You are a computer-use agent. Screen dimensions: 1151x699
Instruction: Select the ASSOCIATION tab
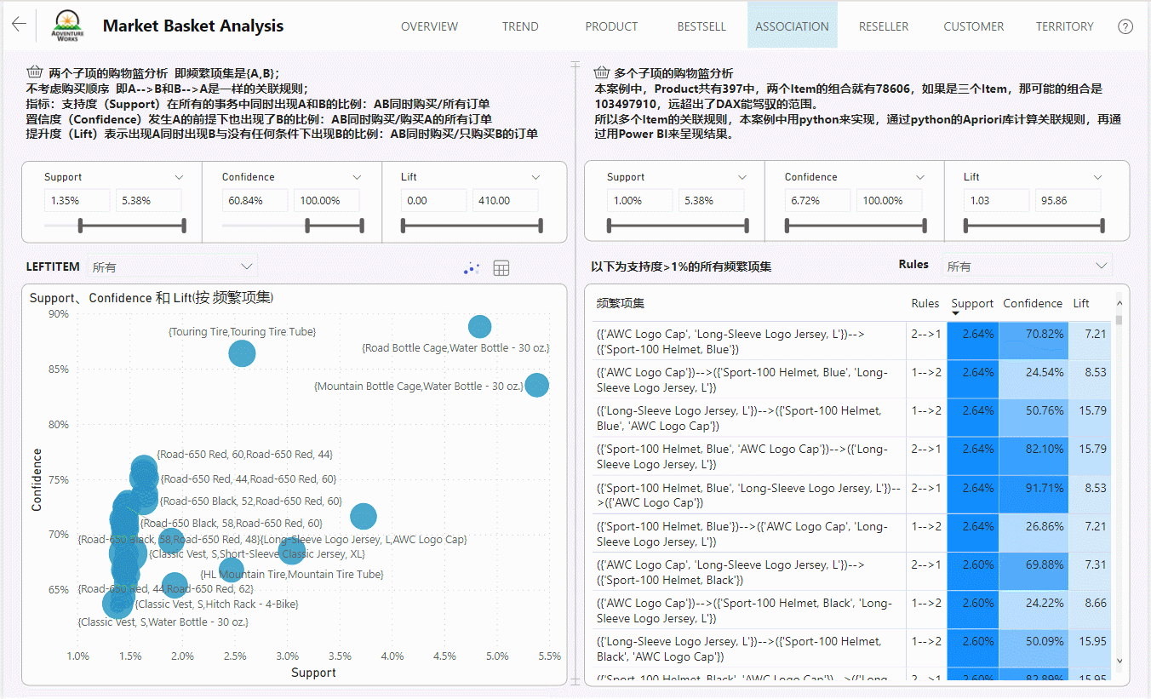[792, 26]
